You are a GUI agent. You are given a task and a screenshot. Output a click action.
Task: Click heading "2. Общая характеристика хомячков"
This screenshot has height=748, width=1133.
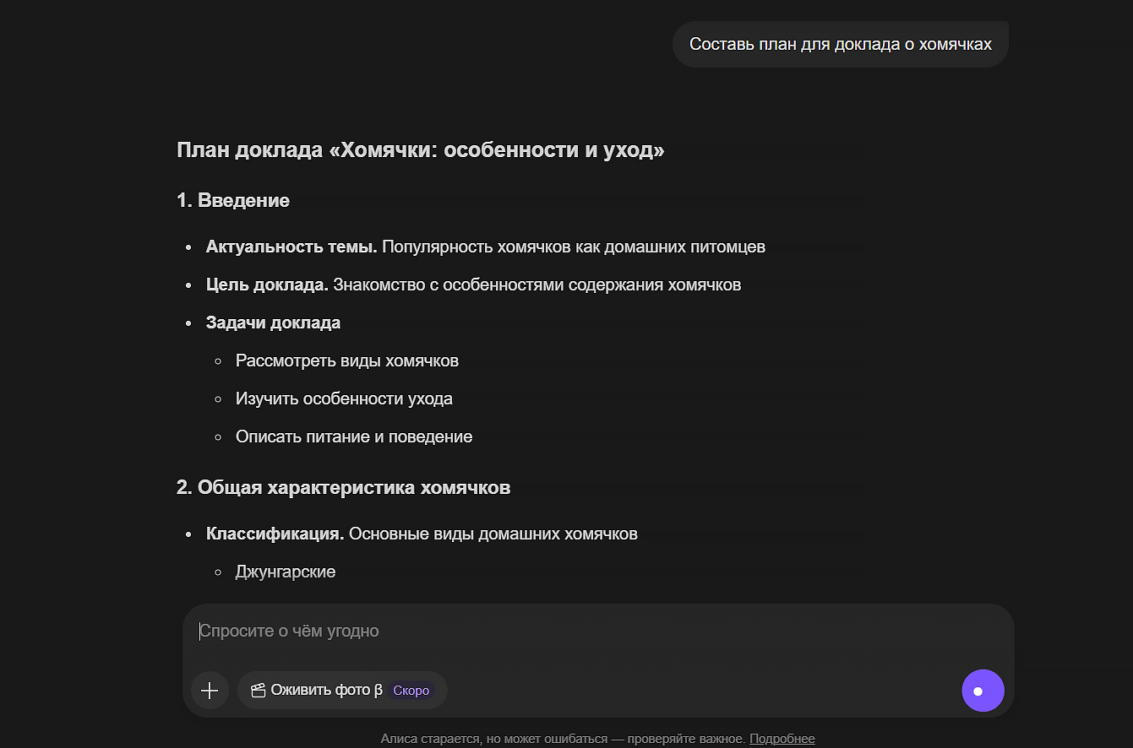(x=343, y=487)
